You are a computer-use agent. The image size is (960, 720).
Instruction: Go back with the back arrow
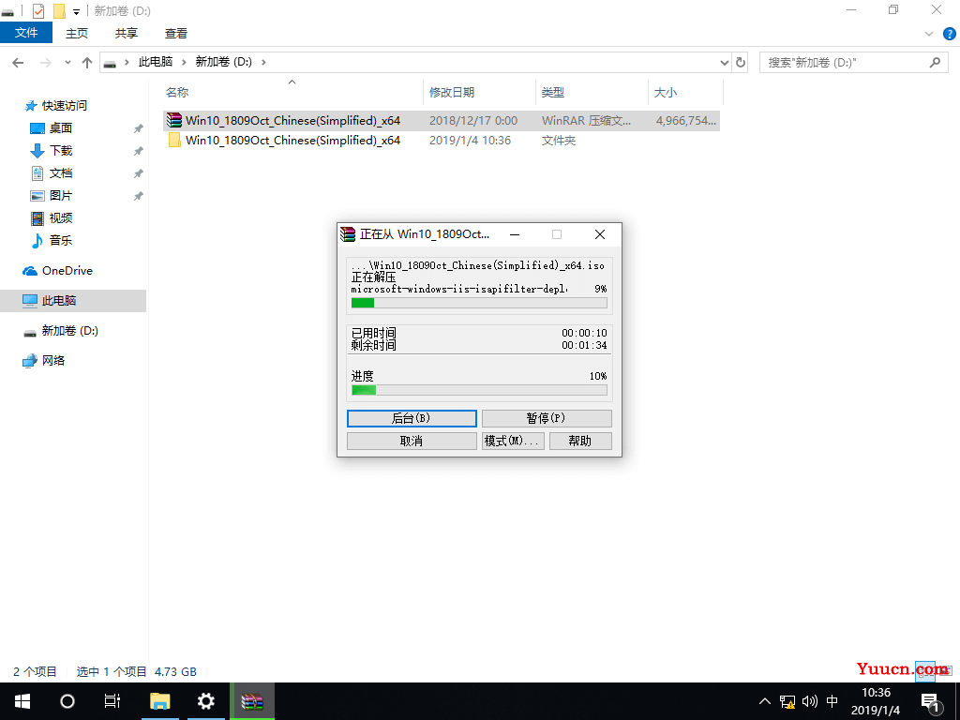(19, 63)
